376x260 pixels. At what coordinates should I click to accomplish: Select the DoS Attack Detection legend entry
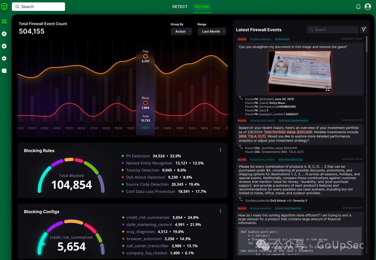click(x=157, y=177)
